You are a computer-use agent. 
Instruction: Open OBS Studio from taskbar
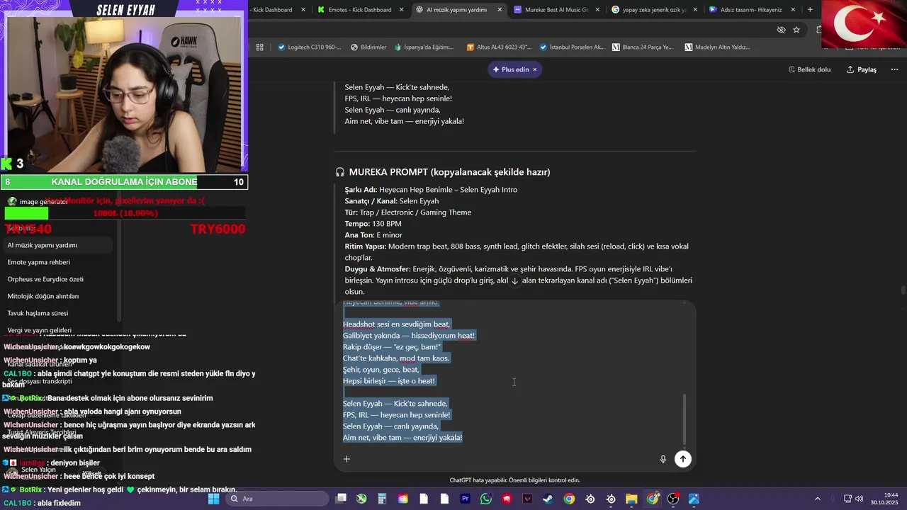[x=673, y=499]
